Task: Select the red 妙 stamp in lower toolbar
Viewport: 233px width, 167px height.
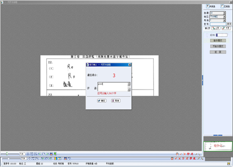Action: tap(191, 159)
